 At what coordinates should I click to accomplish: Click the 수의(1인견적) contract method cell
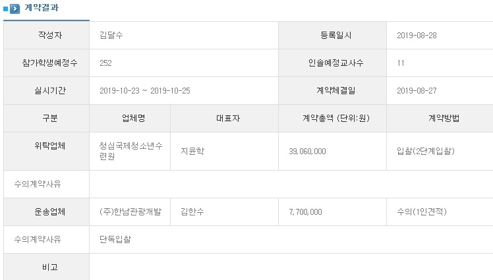click(x=422, y=212)
